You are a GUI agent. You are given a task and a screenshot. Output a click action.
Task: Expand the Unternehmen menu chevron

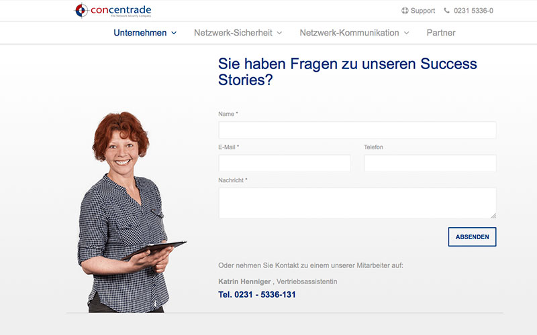[174, 33]
